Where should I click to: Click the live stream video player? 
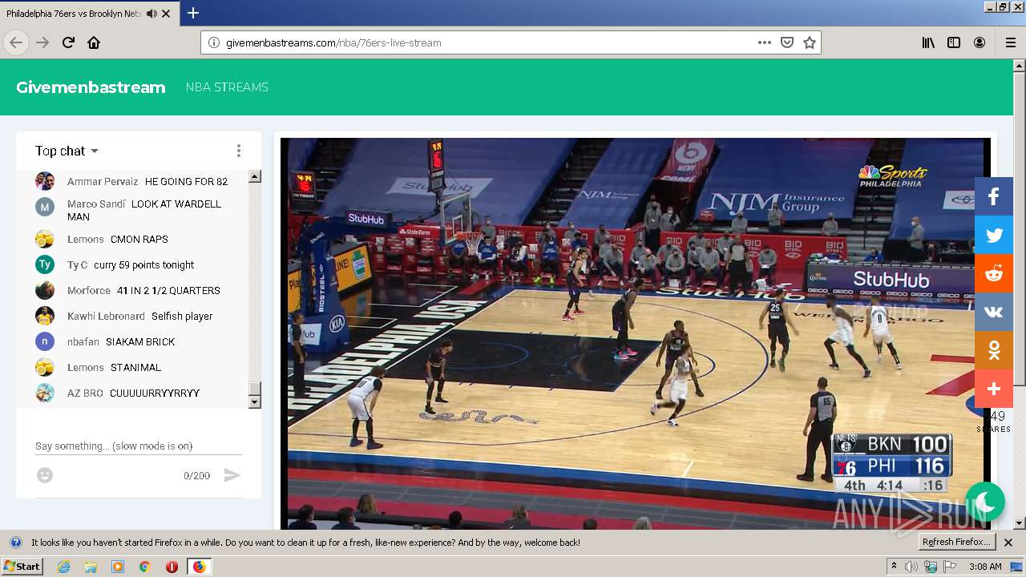(636, 333)
